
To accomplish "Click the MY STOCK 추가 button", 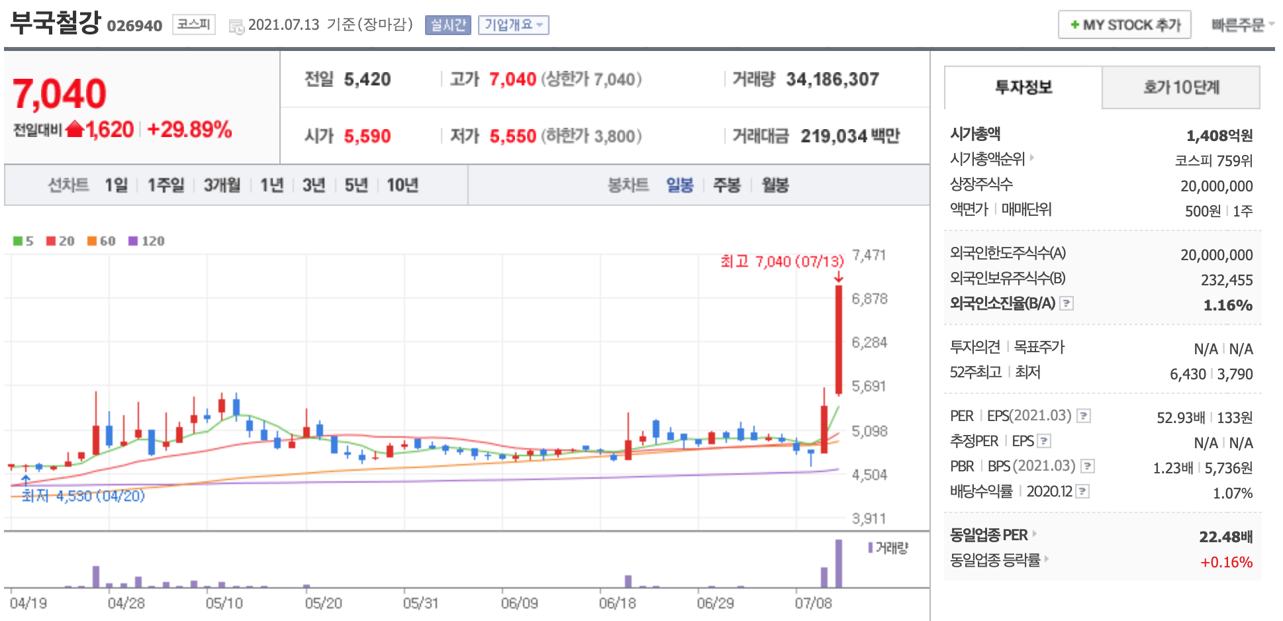I will pos(1125,24).
